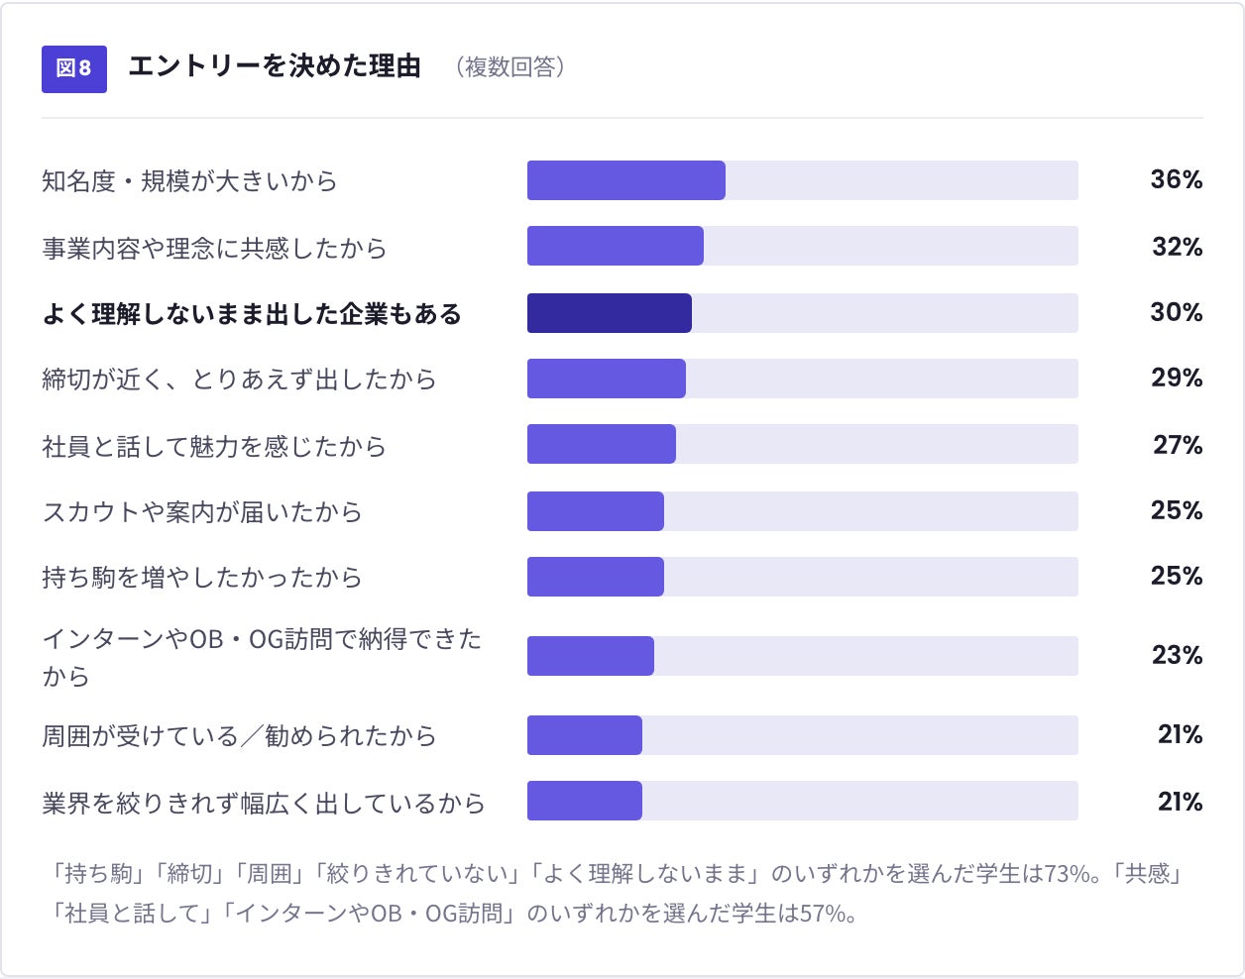Click the 36% value at top right
The width and height of the screenshot is (1245, 979).
(x=1177, y=179)
